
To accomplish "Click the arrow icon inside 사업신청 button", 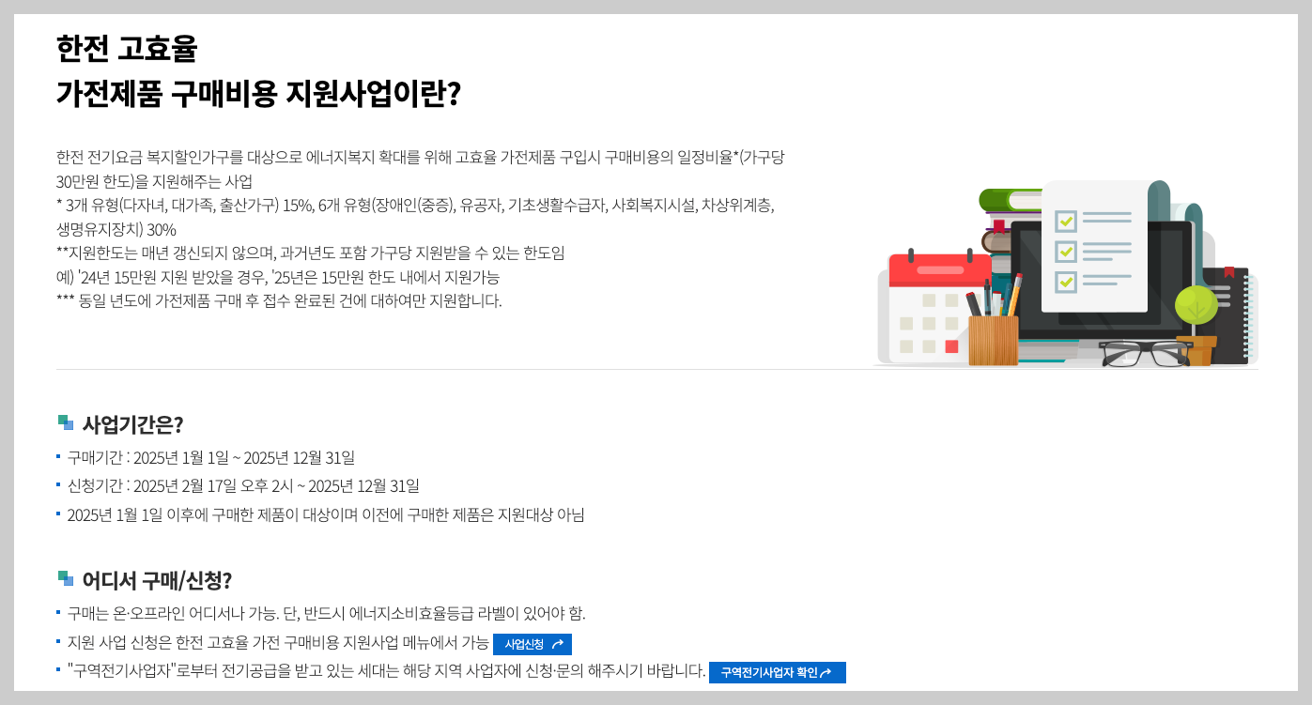I will tap(558, 644).
